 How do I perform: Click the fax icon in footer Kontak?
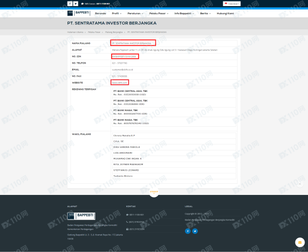[127, 229]
